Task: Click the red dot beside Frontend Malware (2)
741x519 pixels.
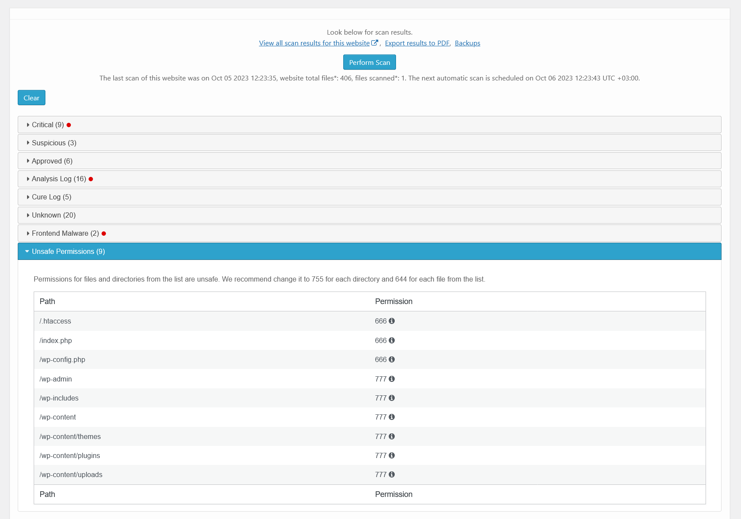Action: pos(104,234)
